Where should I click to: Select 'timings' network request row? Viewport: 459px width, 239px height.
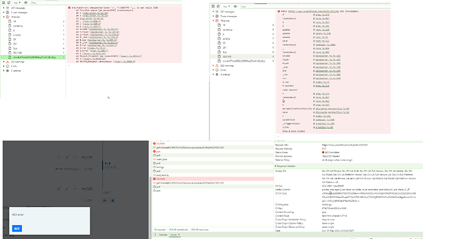(x=213, y=167)
